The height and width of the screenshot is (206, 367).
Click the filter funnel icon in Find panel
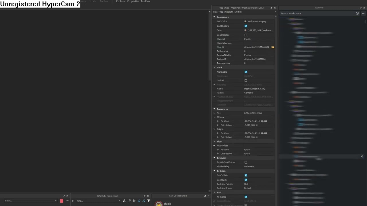(x=149, y=201)
